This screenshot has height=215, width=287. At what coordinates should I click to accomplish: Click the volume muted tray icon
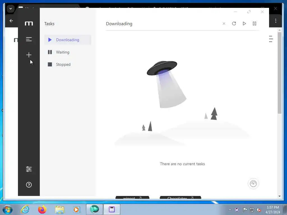point(259,210)
